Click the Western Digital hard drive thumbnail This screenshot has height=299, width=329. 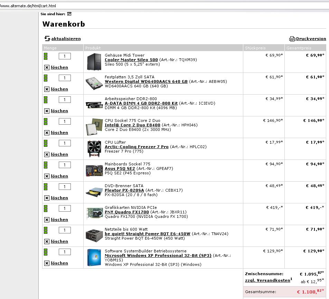pyautogui.click(x=94, y=84)
